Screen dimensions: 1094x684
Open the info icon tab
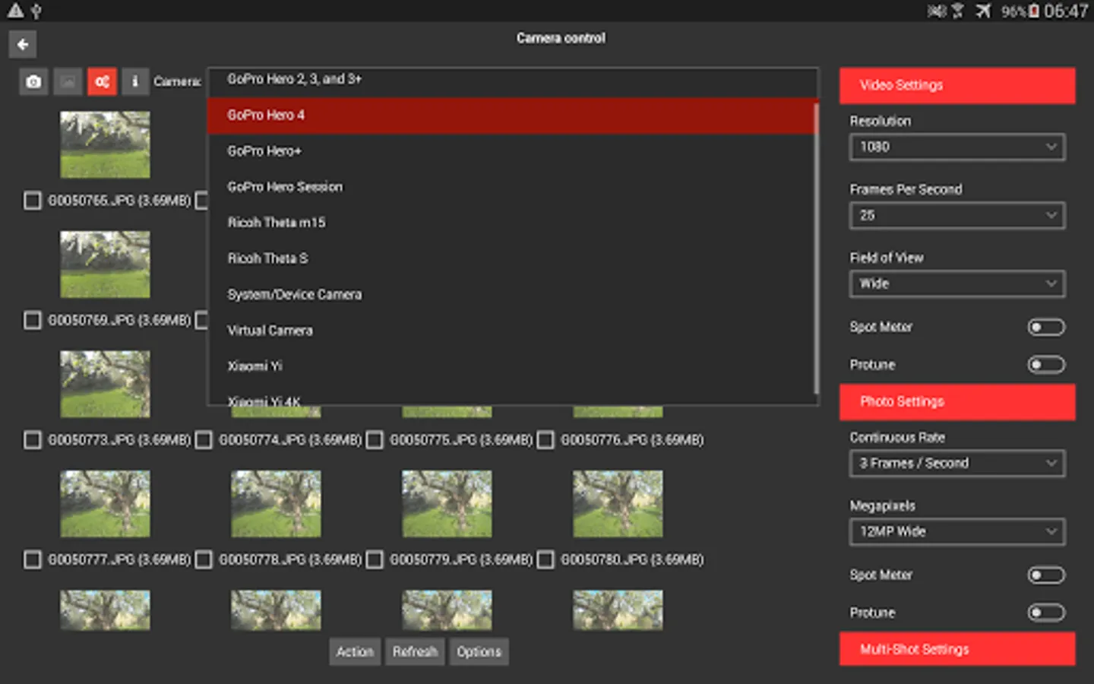click(x=135, y=81)
